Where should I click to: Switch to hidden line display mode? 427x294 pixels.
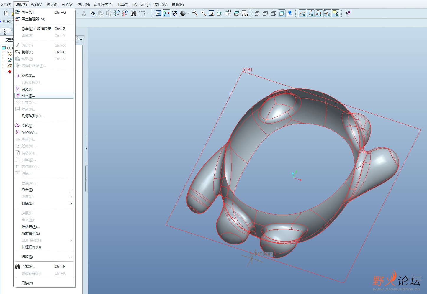pos(265,13)
